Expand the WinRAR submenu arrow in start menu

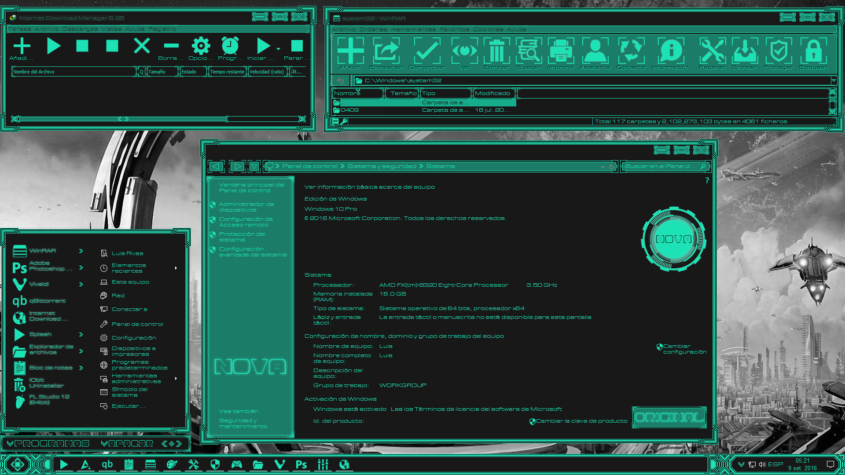point(81,251)
